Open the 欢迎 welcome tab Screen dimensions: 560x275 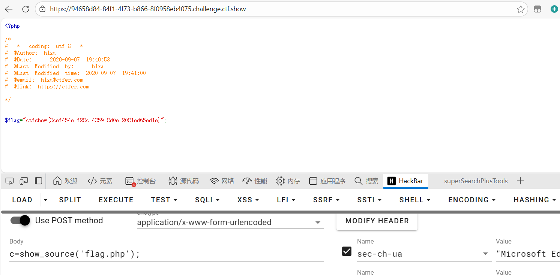pyautogui.click(x=65, y=181)
